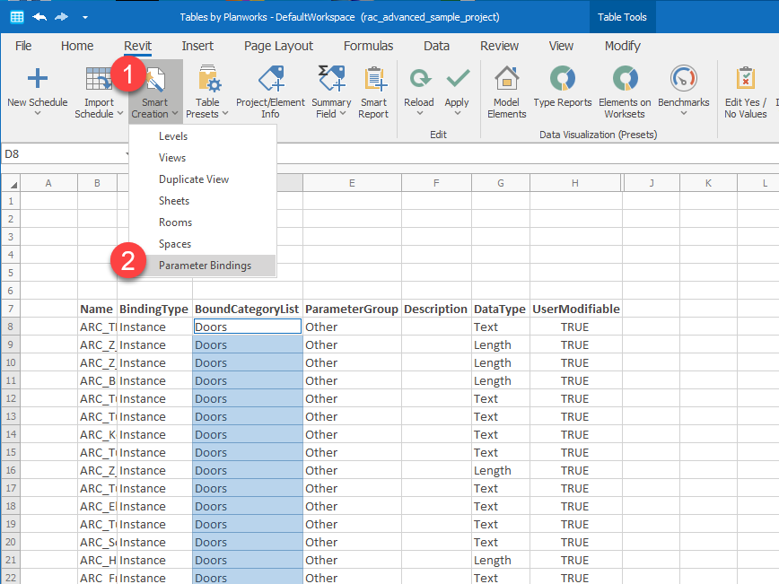Select row 12 header
Screen dimensions: 779x584
pyautogui.click(x=11, y=399)
